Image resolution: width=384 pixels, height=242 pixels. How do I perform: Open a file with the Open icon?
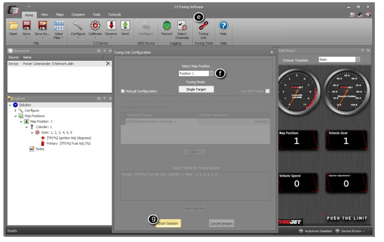pyautogui.click(x=13, y=26)
